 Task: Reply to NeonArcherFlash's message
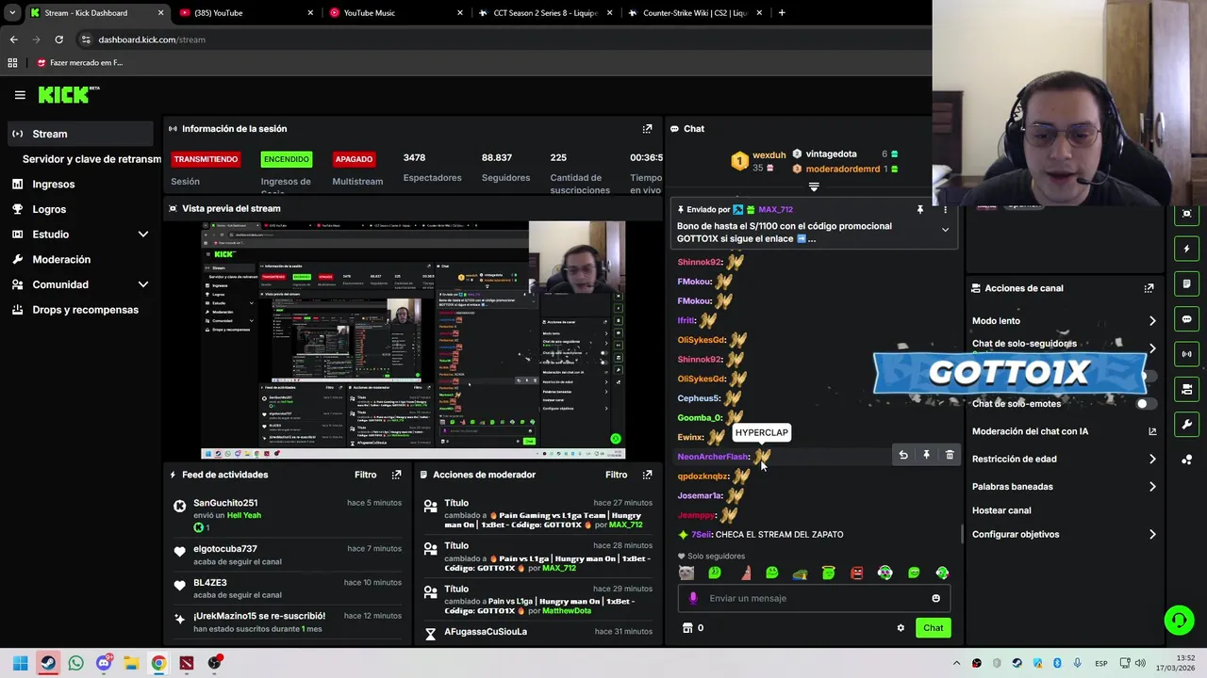(x=903, y=456)
